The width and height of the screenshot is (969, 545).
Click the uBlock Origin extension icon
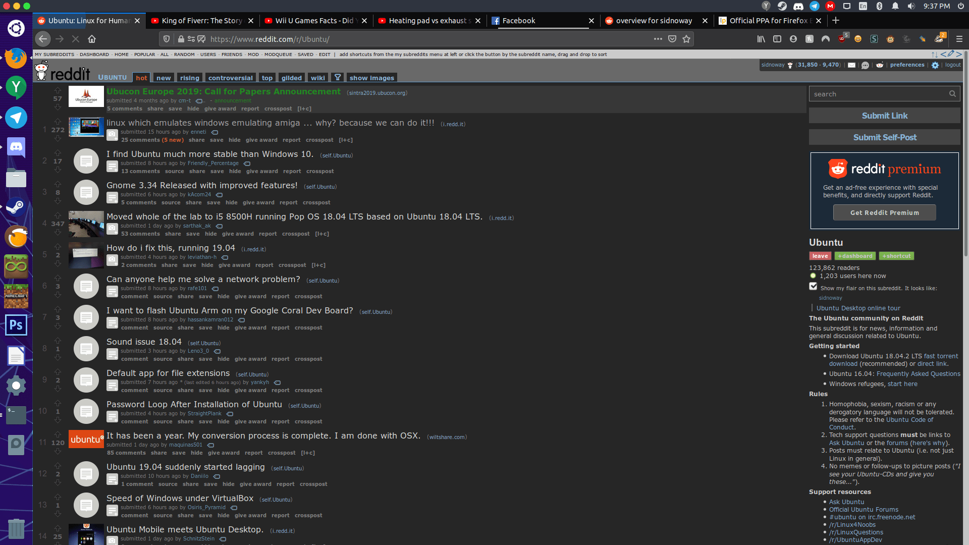(842, 39)
